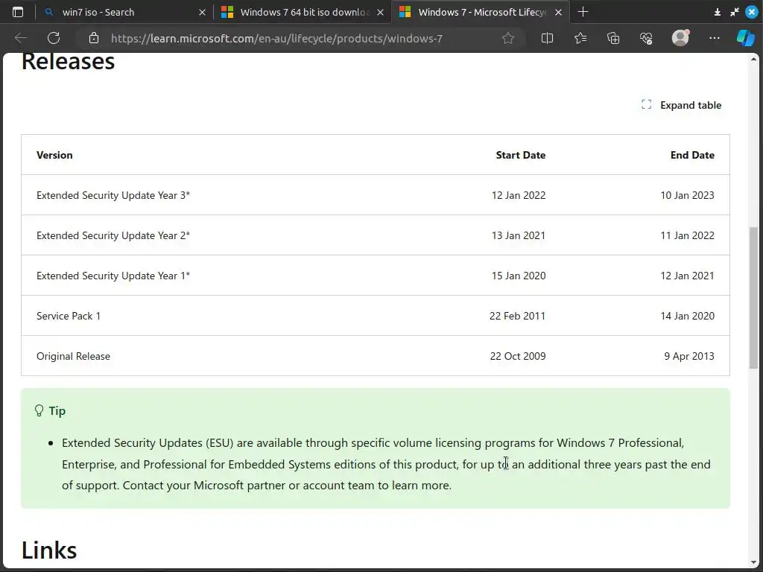Click the 12 Jan 2021 end date
This screenshot has width=763, height=572.
pyautogui.click(x=687, y=276)
